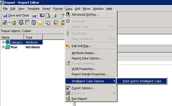The image size is (172, 106).
Task: Click the disabled Subtotals menu entry
Action: click(91, 21)
